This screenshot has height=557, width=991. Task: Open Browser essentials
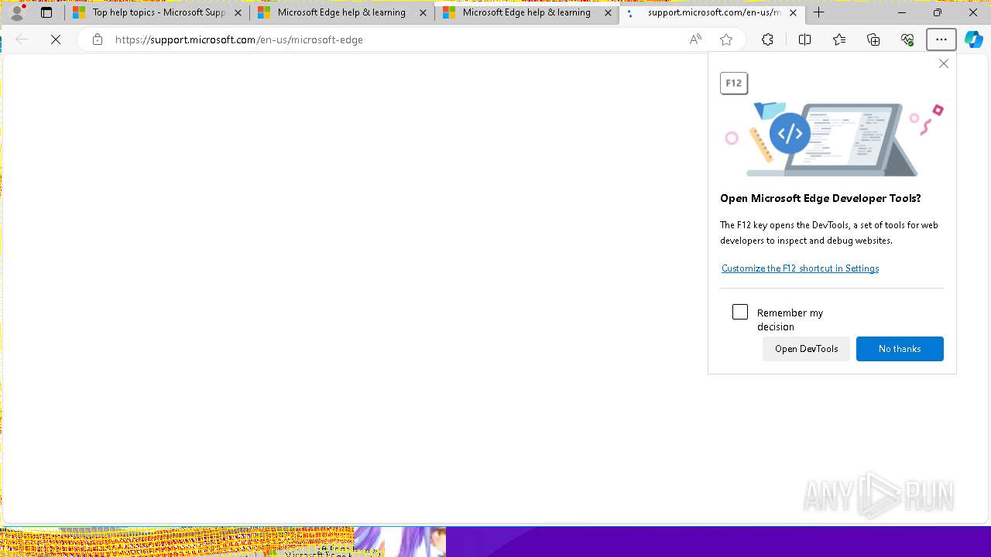coord(907,39)
